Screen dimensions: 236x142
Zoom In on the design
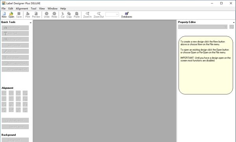(x=87, y=15)
